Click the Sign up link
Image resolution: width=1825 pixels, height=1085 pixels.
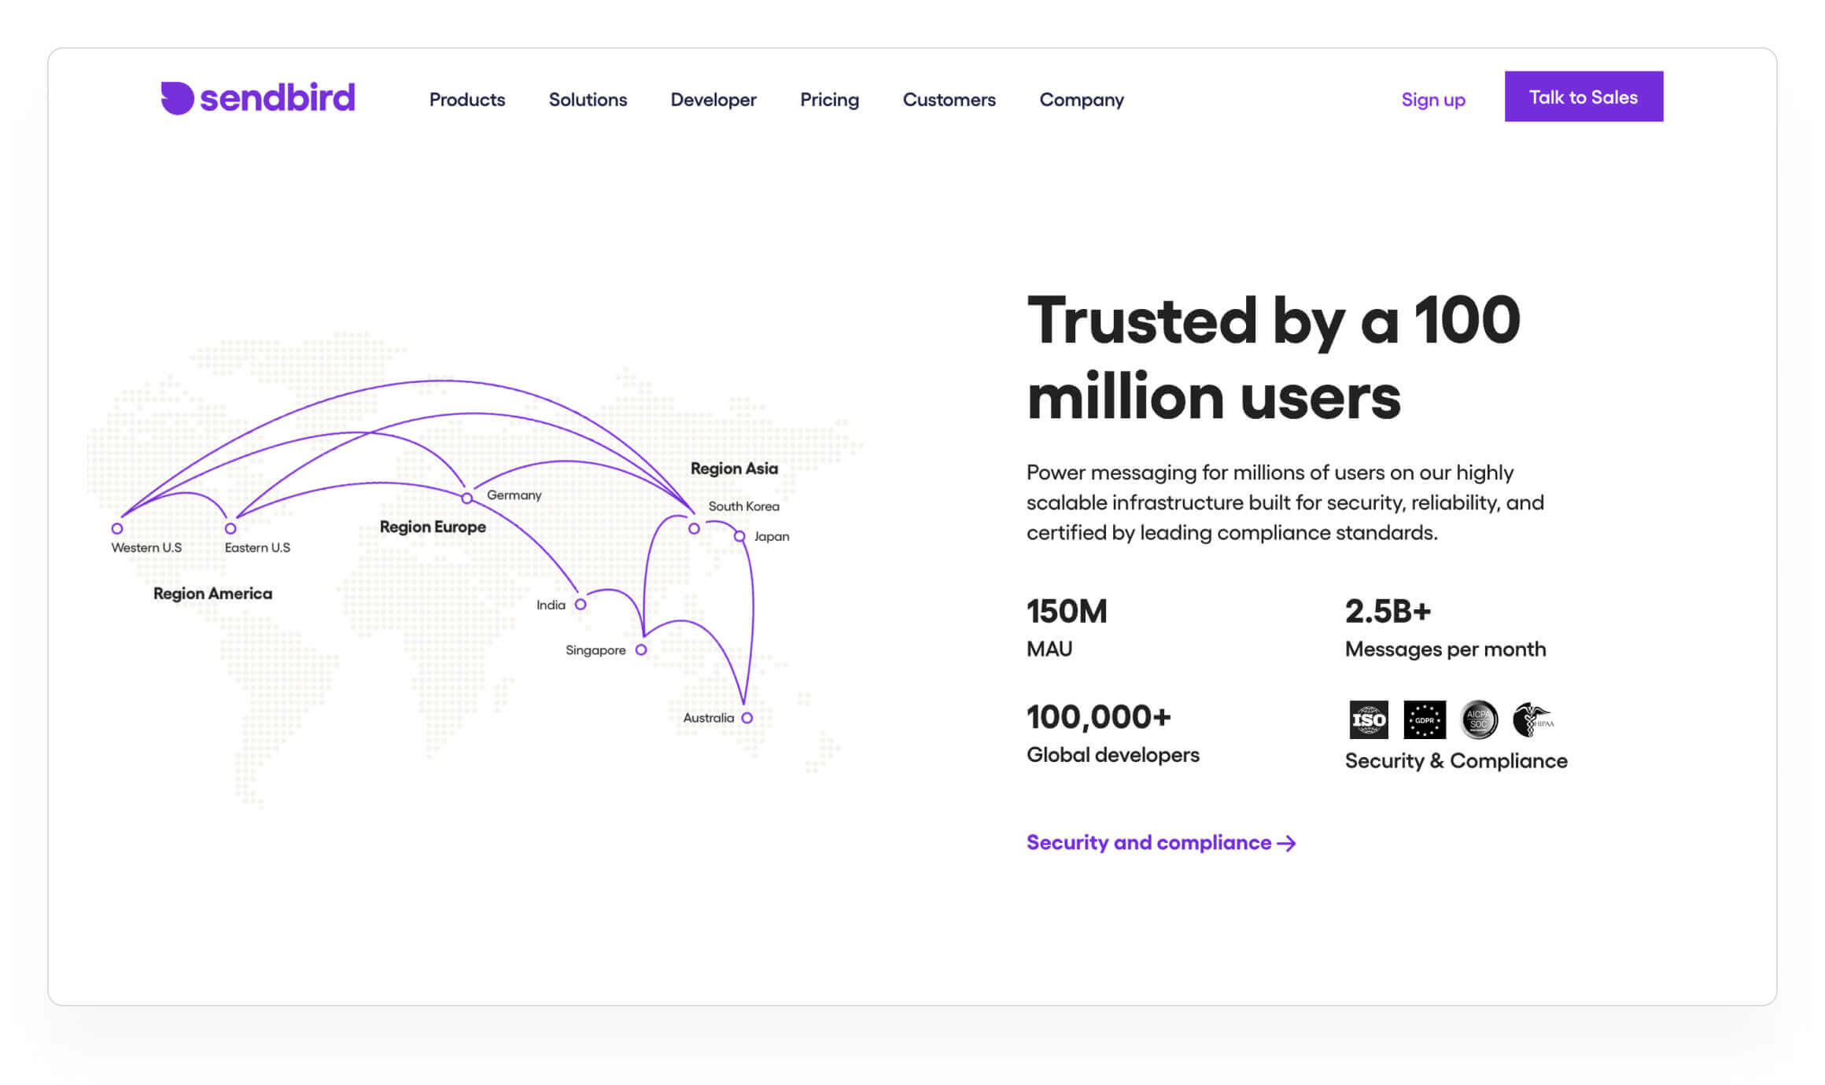[1432, 100]
